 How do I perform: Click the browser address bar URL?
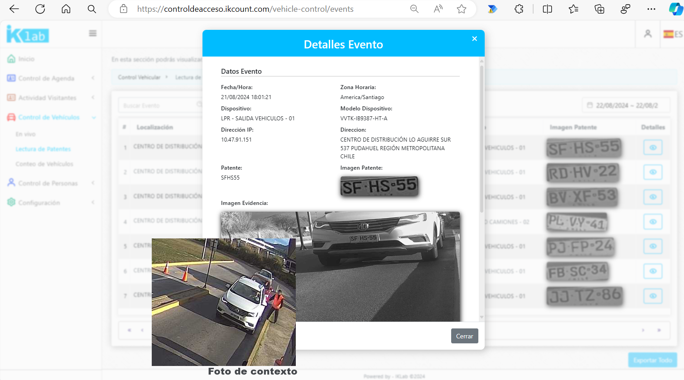coord(245,9)
